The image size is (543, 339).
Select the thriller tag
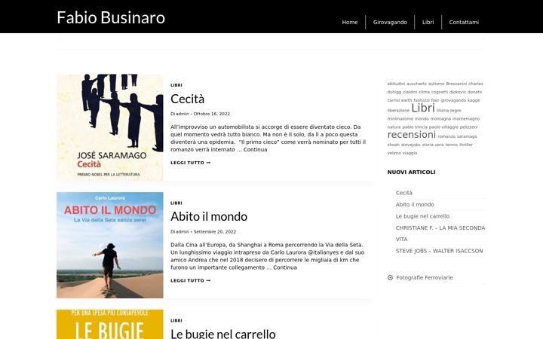(466, 145)
